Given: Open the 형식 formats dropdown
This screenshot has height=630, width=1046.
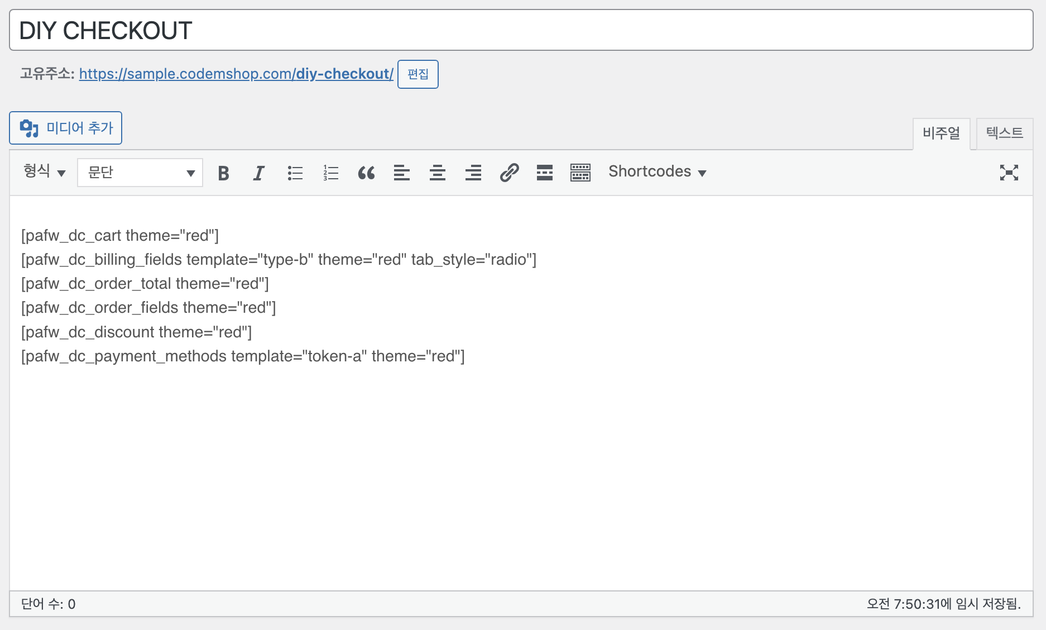Looking at the screenshot, I should coord(45,172).
